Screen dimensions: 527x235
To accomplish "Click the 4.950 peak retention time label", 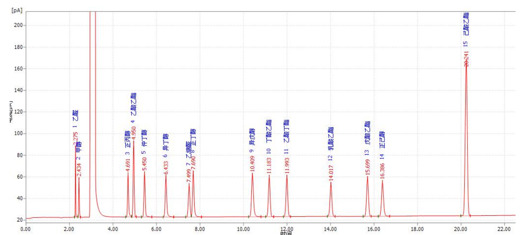I will pyautogui.click(x=134, y=133).
